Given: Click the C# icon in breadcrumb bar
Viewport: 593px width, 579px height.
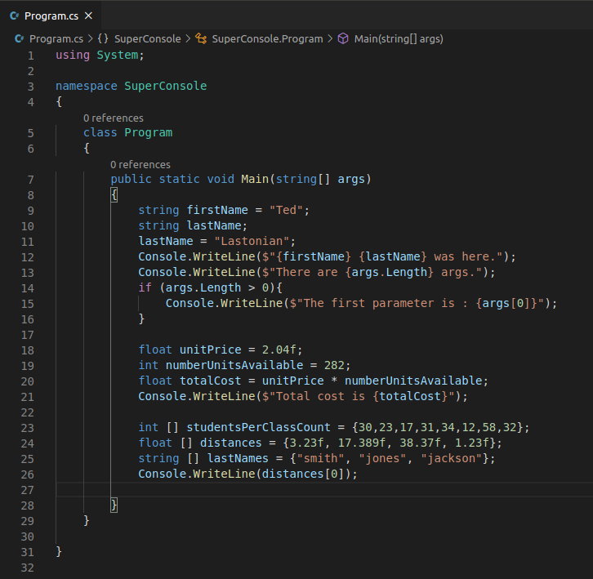Looking at the screenshot, I should click(x=19, y=38).
